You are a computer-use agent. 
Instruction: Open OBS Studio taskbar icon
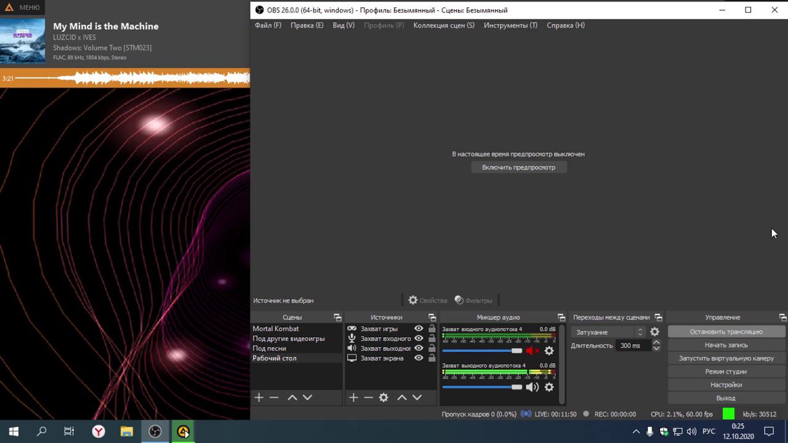tap(155, 431)
